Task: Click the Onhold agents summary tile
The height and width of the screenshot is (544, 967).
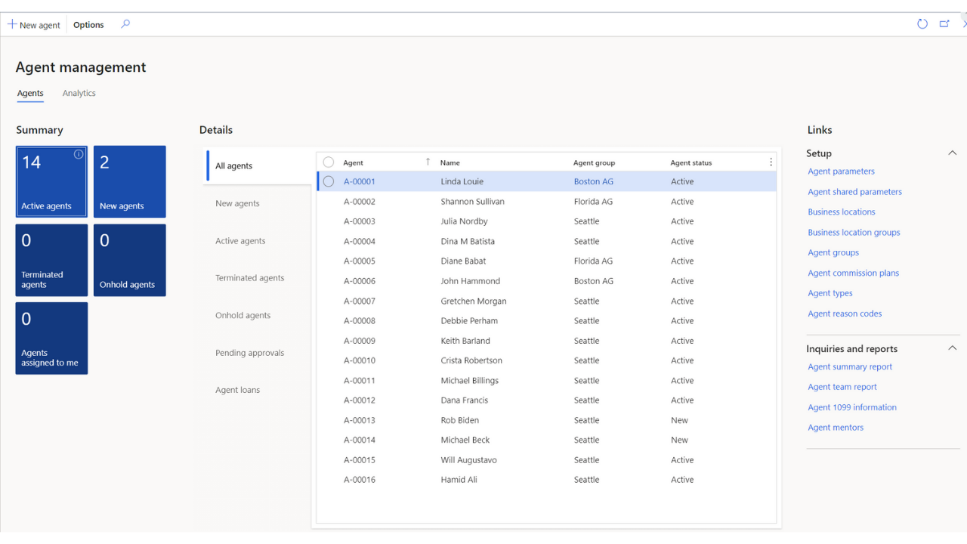Action: [x=129, y=260]
